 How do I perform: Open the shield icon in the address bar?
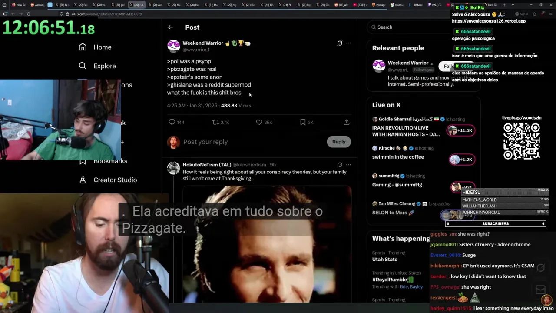click(x=61, y=14)
